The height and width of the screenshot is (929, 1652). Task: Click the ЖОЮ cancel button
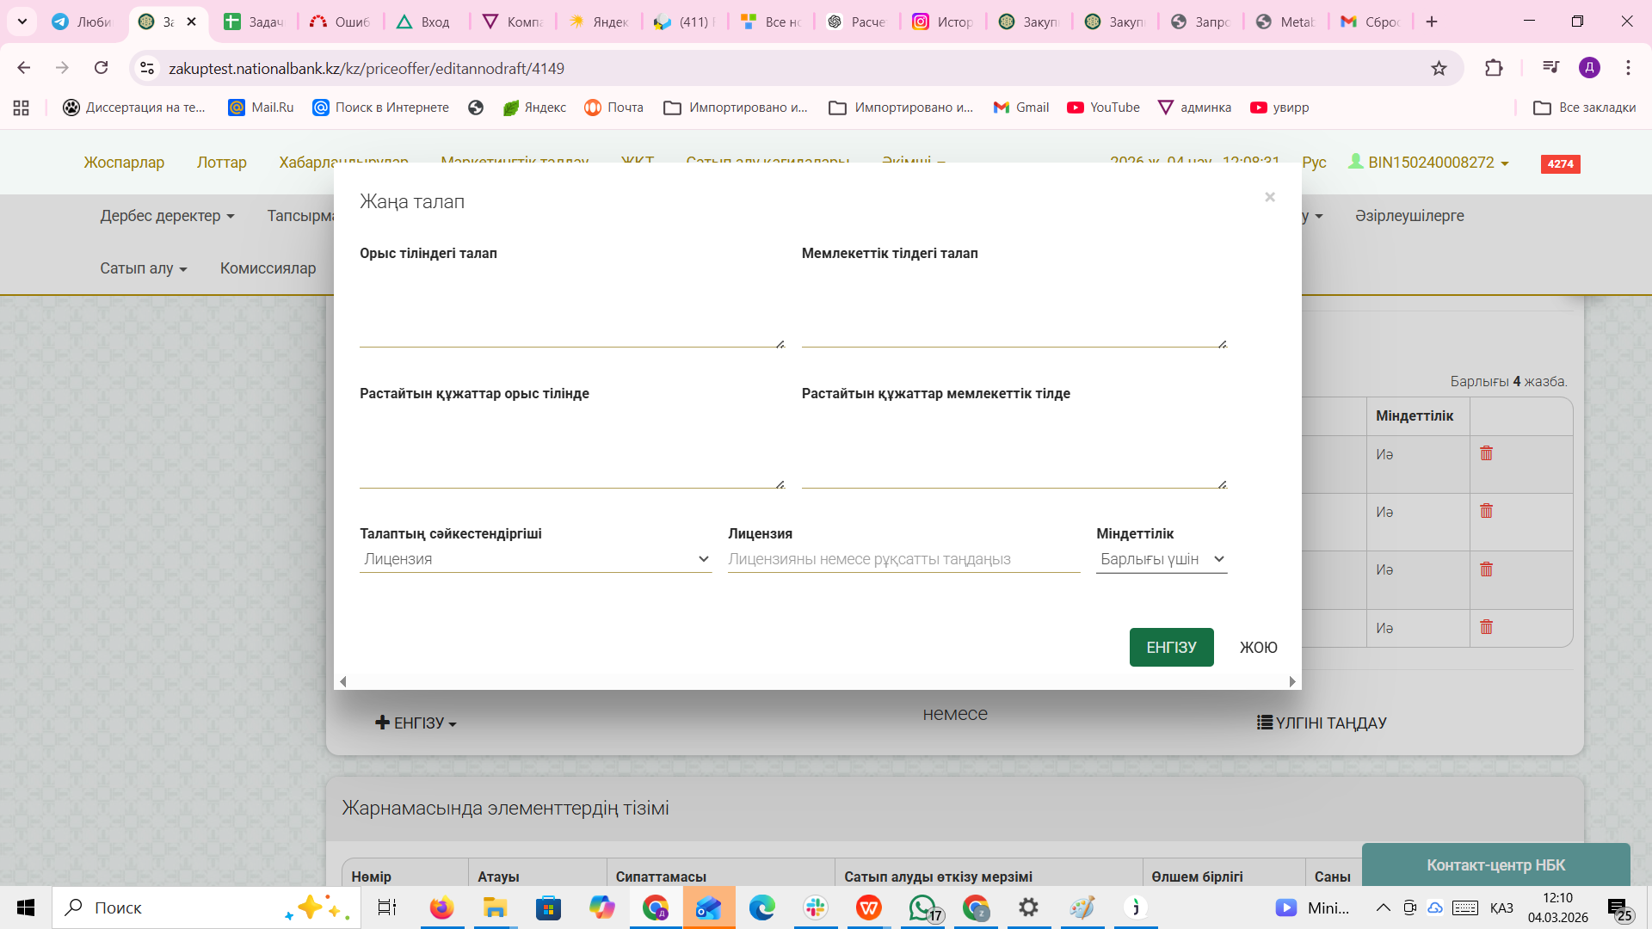click(x=1258, y=648)
